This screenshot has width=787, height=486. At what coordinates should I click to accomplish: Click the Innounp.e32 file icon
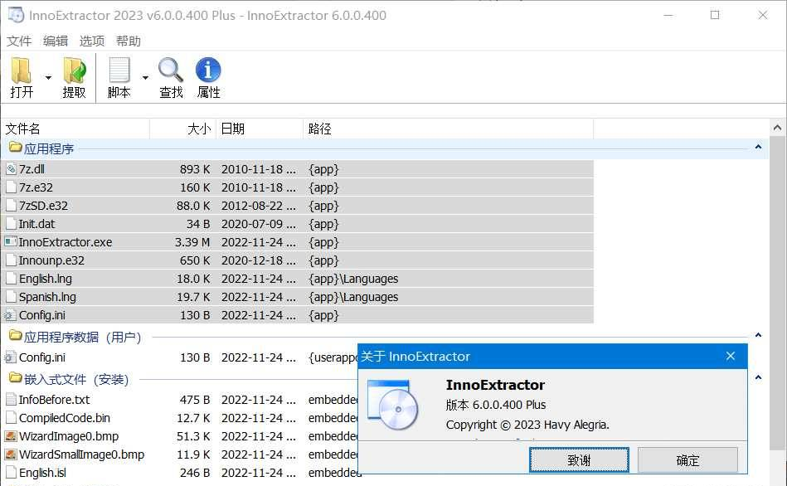11,260
